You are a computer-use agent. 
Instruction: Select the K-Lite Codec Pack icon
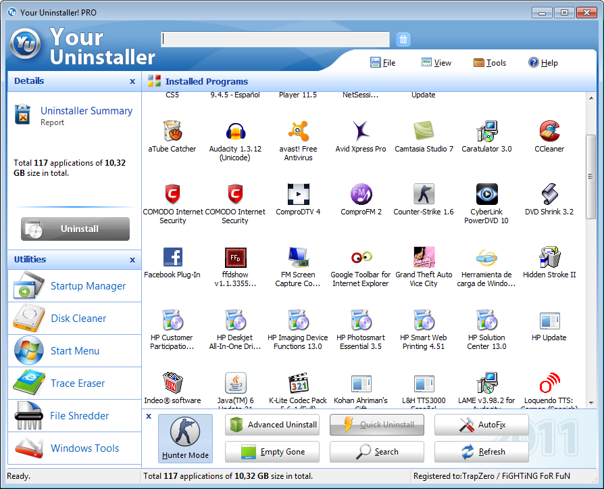[x=298, y=383]
